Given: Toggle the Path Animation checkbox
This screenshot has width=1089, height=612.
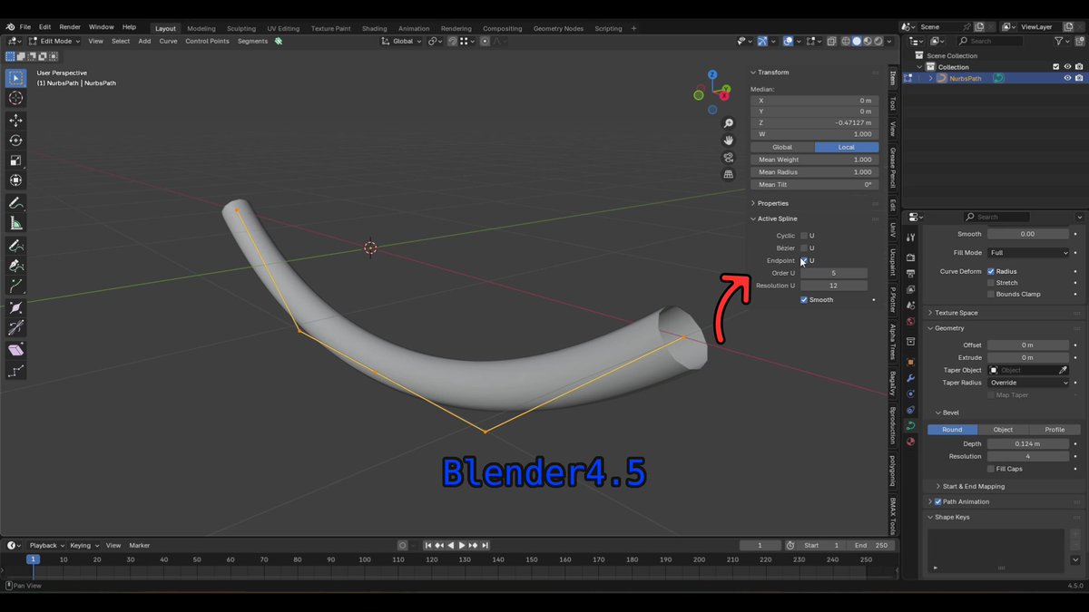Looking at the screenshot, I should coord(938,501).
